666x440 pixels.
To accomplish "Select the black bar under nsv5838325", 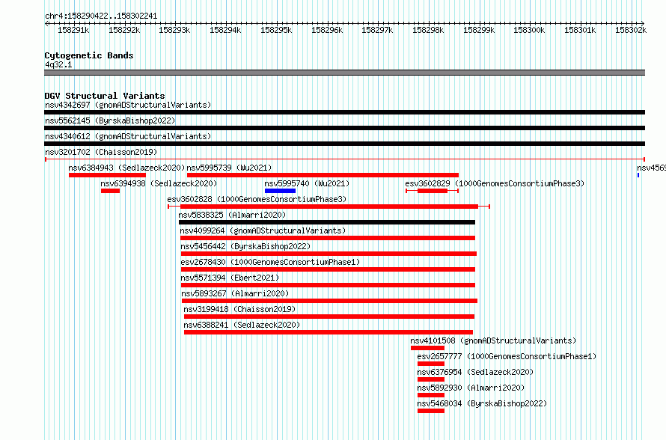I will pyautogui.click(x=327, y=222).
